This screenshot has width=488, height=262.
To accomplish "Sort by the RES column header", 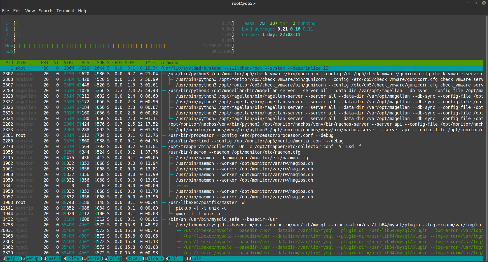I will [x=85, y=63].
